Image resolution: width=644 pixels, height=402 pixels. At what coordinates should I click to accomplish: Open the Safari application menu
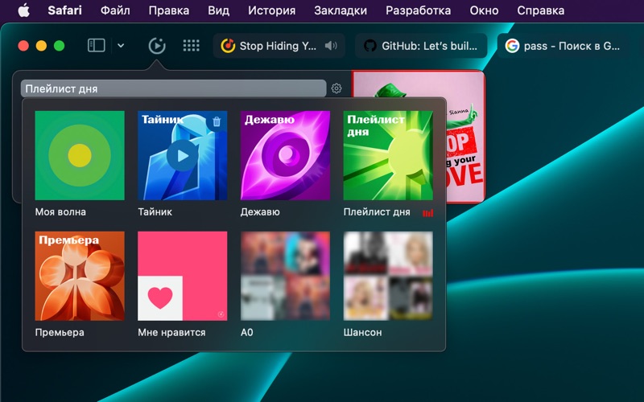[x=65, y=10]
